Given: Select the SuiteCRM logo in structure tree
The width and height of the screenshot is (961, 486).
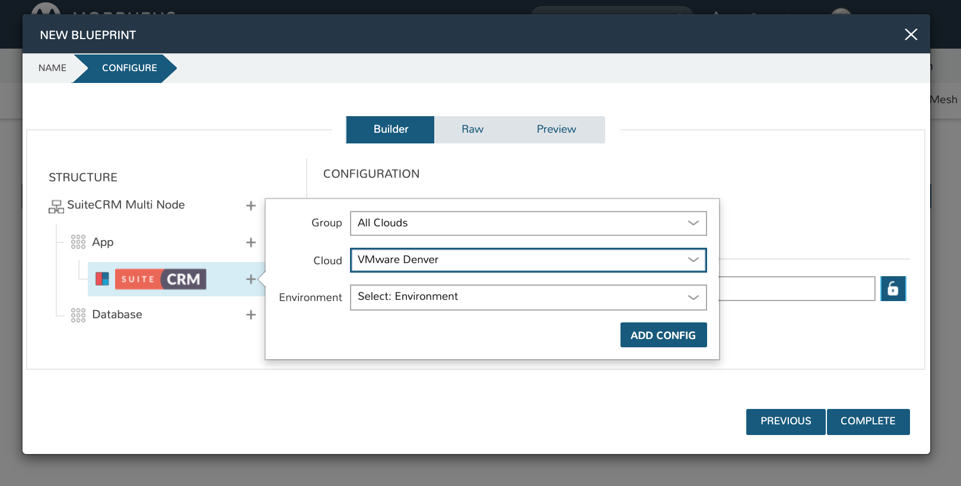Looking at the screenshot, I should tap(160, 279).
